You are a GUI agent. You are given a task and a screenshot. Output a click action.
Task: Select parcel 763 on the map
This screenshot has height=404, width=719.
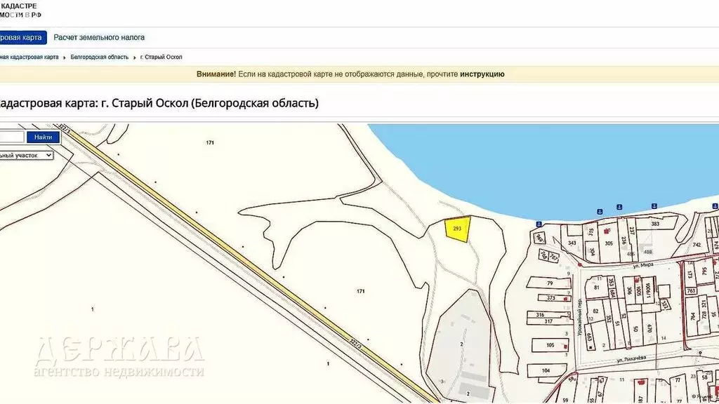(691, 290)
